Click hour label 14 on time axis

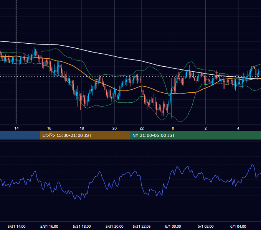17,128
